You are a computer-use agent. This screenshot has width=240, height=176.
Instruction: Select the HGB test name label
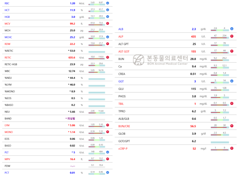7,17
